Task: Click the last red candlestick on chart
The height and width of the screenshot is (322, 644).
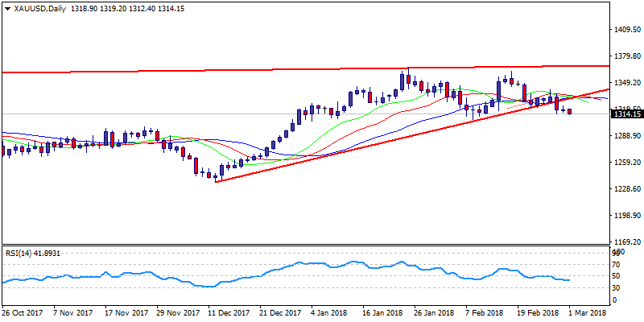Action: tap(570, 111)
